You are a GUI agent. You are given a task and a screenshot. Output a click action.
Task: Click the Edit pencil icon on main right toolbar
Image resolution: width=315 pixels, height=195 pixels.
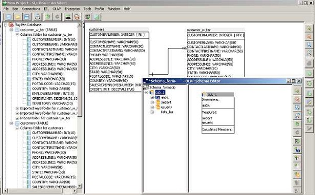(x=309, y=102)
